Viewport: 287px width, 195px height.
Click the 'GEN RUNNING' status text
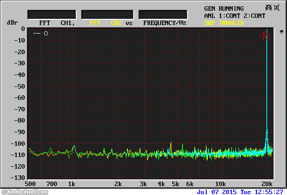(x=224, y=8)
